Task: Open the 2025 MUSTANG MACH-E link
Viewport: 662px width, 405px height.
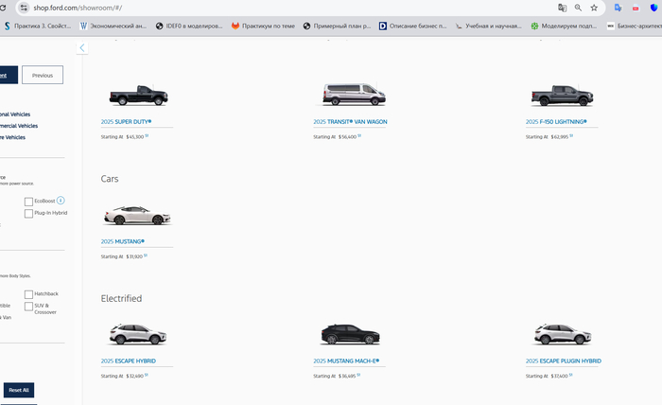Action: point(346,361)
